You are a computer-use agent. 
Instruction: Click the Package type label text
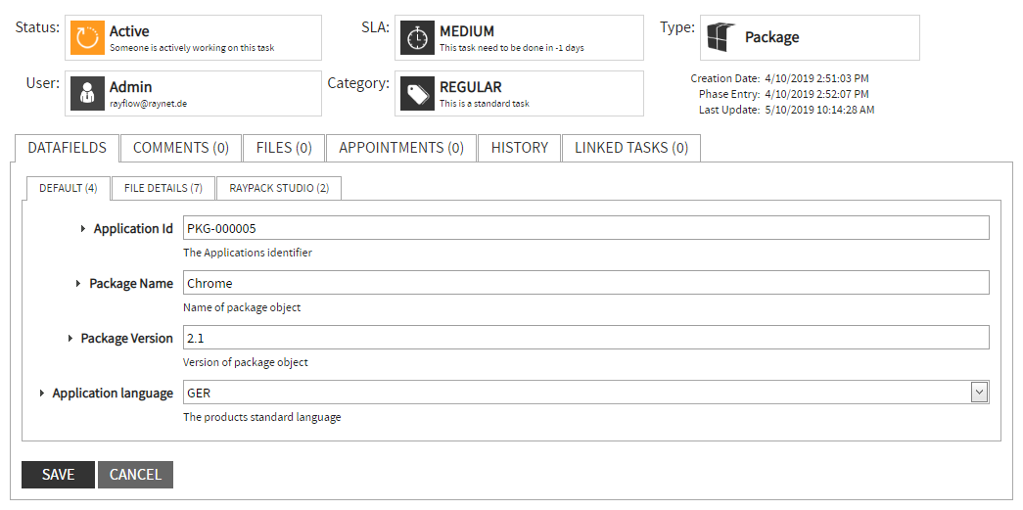771,37
